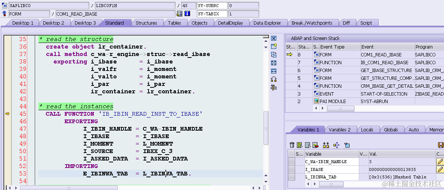This screenshot has height=190, width=444.
Task: Click pencil edit icon for C_WA-IBIN_HANDLE
Action: click(x=440, y=162)
